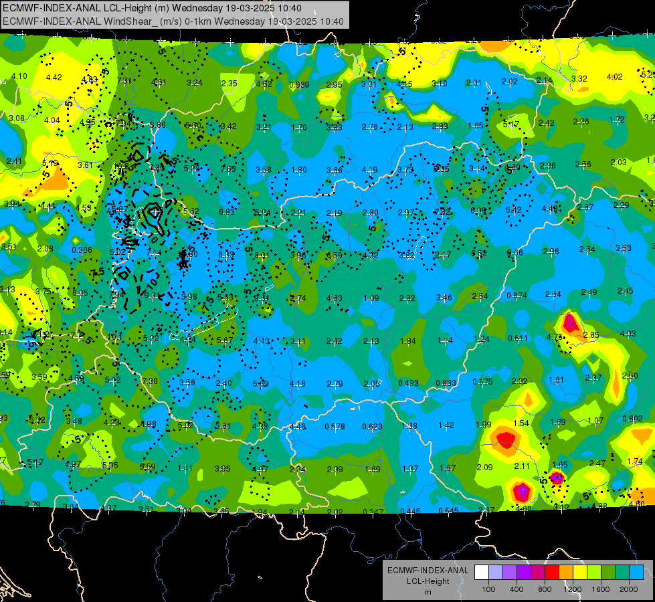
Task: Click the wind shear value 0.611
Action: (518, 338)
